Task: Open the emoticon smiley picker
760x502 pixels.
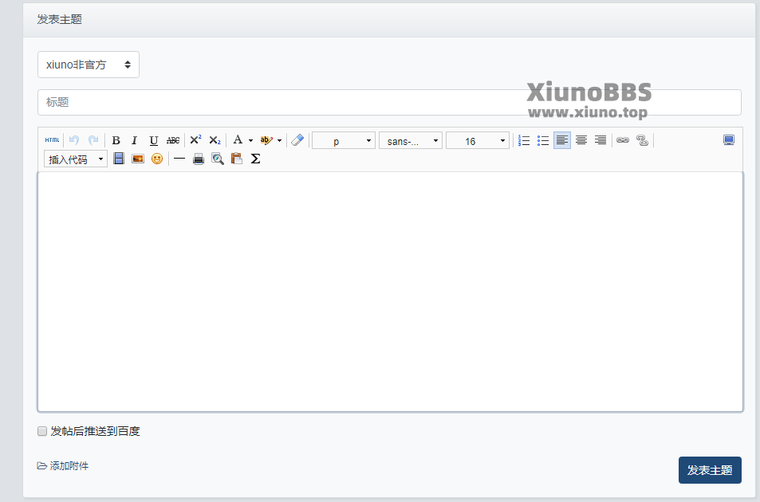Action: point(157,159)
